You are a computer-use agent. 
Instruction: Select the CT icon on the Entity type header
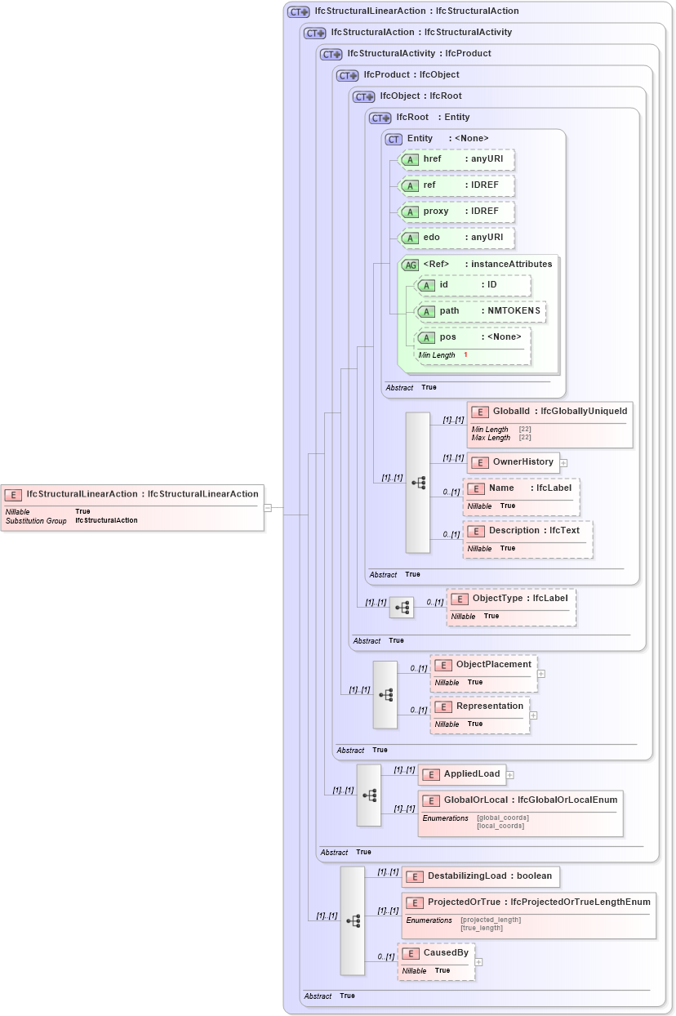(394, 139)
